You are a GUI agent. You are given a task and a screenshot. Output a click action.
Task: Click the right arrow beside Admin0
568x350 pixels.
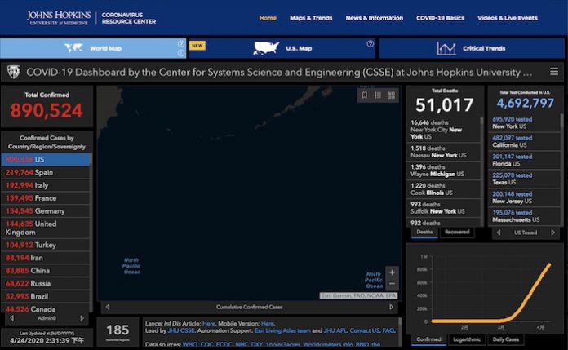(x=82, y=318)
